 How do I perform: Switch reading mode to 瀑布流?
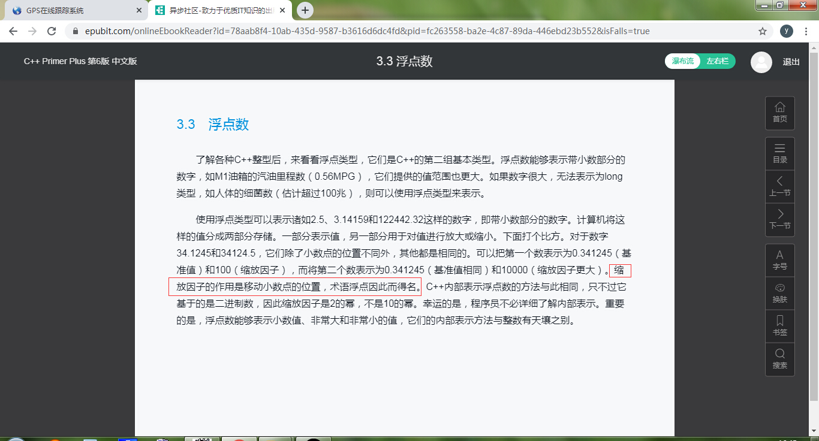point(682,61)
